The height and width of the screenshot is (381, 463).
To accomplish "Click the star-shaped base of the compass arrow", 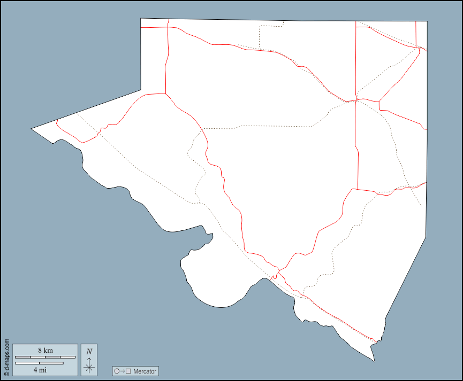I will tap(89, 367).
